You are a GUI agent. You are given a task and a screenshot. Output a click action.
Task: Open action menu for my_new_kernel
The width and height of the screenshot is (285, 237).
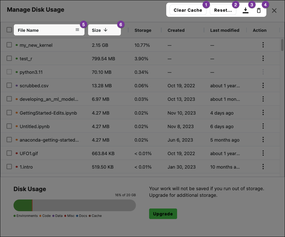263,45
